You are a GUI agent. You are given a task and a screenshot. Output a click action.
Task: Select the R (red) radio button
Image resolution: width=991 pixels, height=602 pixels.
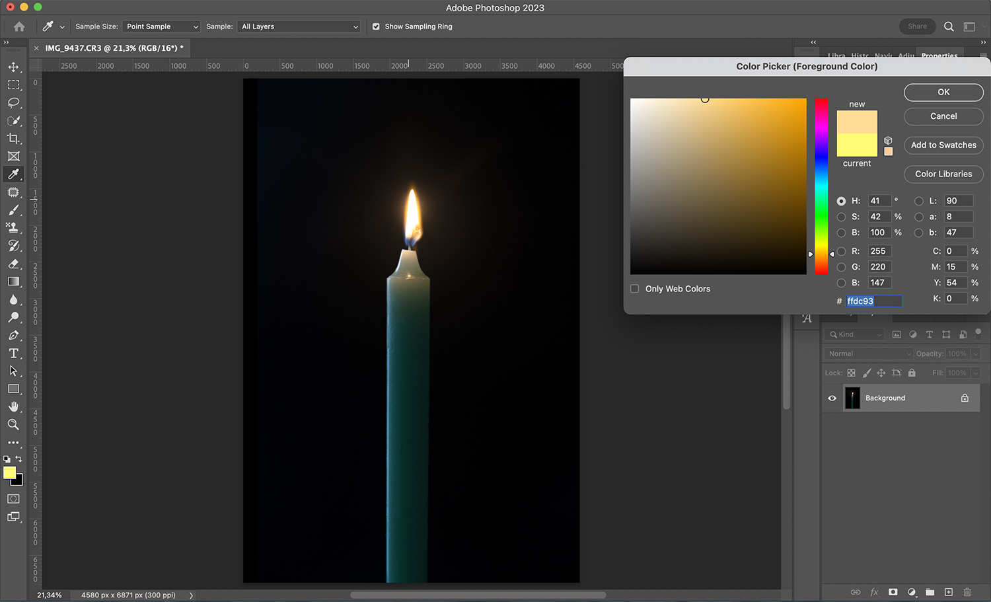pyautogui.click(x=841, y=251)
